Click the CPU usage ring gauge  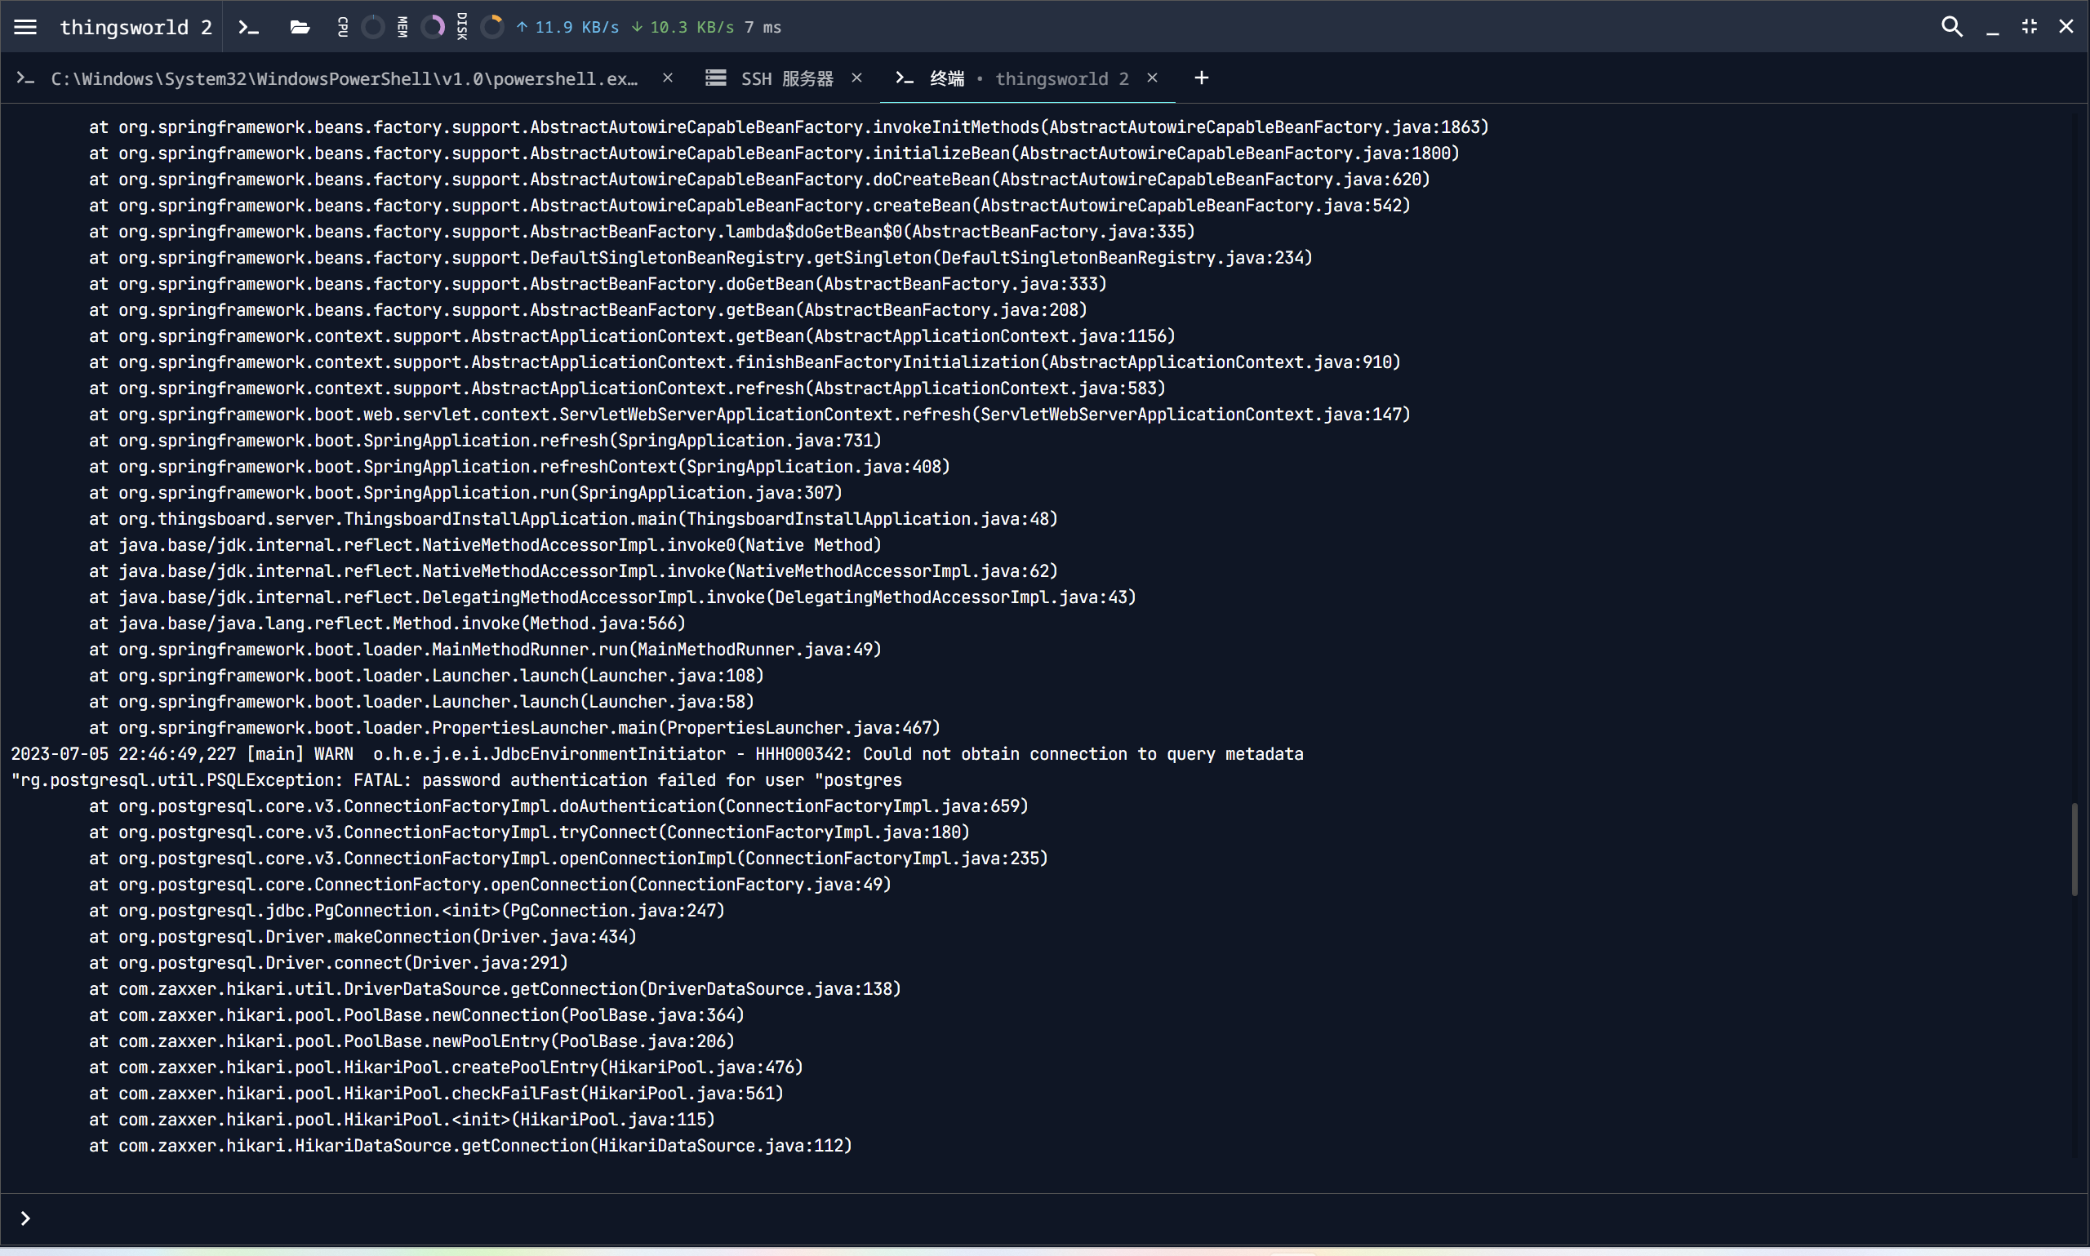(372, 27)
